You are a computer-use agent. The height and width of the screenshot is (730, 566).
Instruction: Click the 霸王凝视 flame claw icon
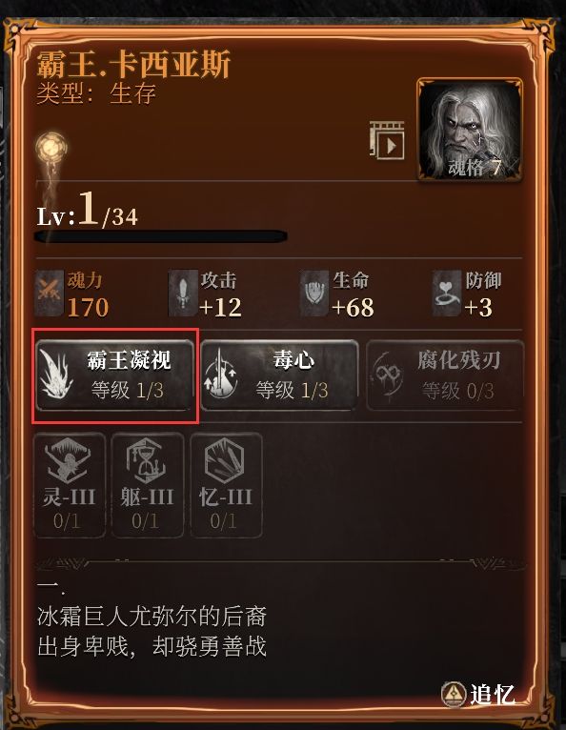pos(56,375)
